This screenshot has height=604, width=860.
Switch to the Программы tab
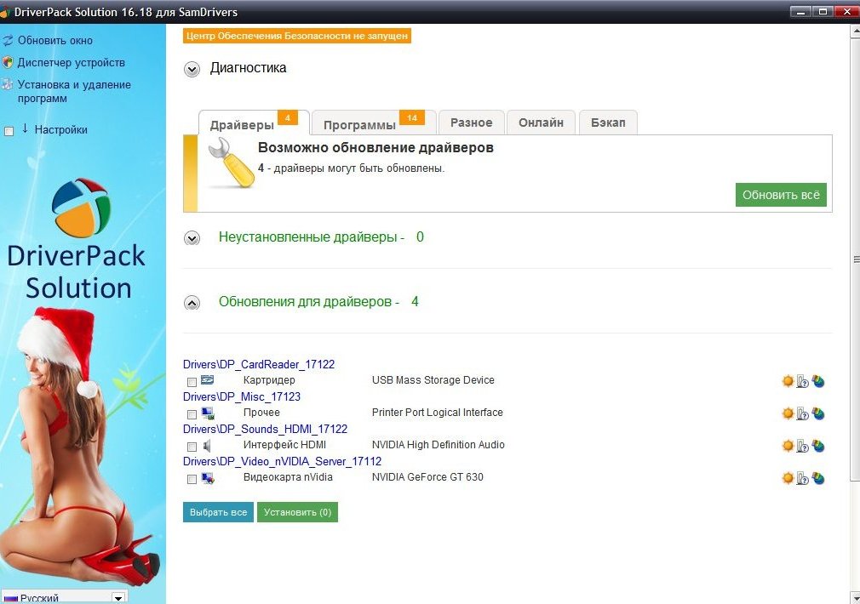pos(374,123)
